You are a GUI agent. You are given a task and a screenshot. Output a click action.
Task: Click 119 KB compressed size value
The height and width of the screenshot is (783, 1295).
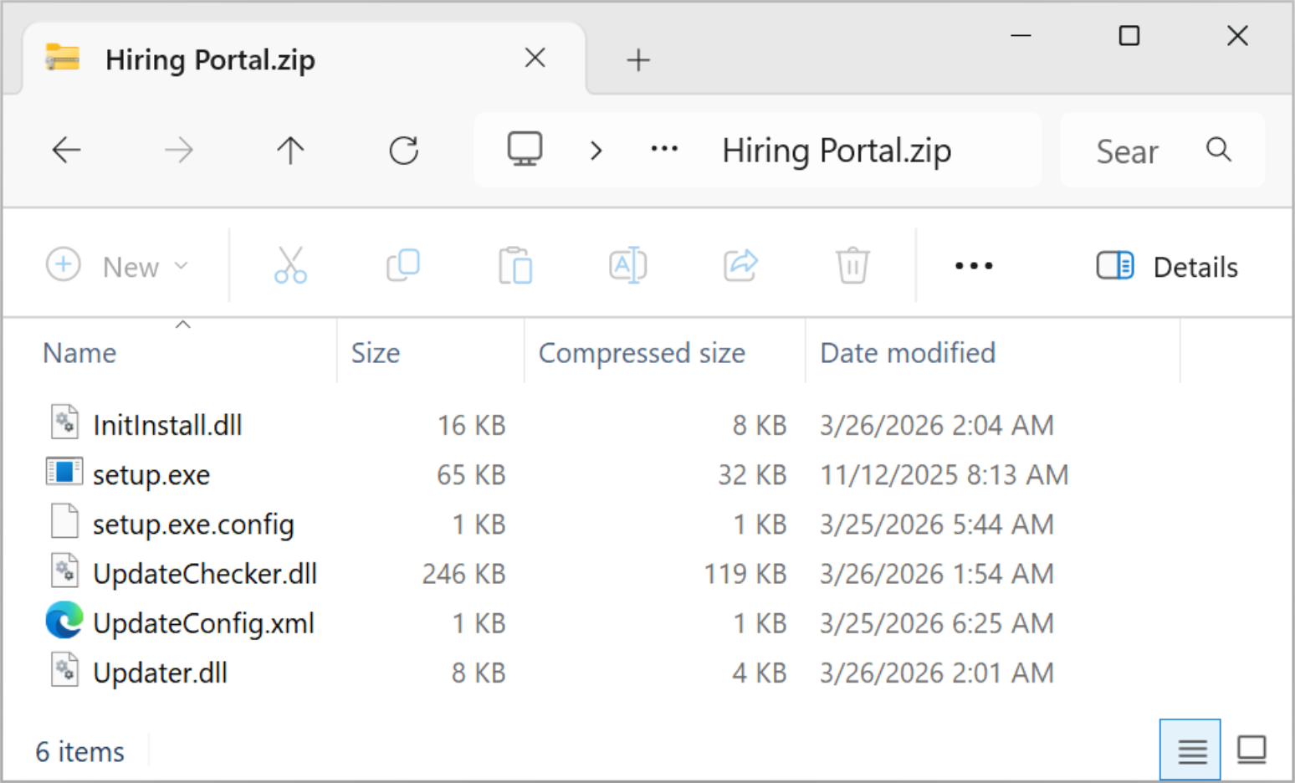745,574
